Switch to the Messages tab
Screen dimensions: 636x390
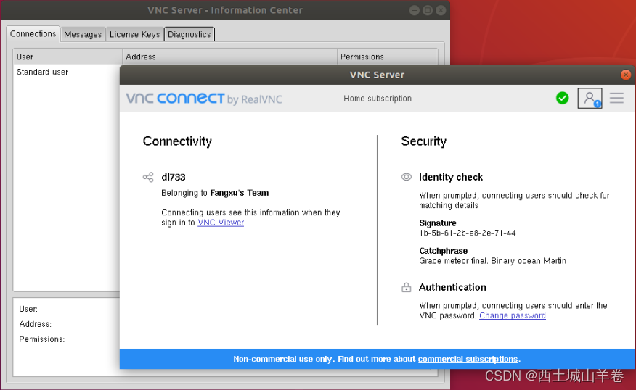coord(83,34)
